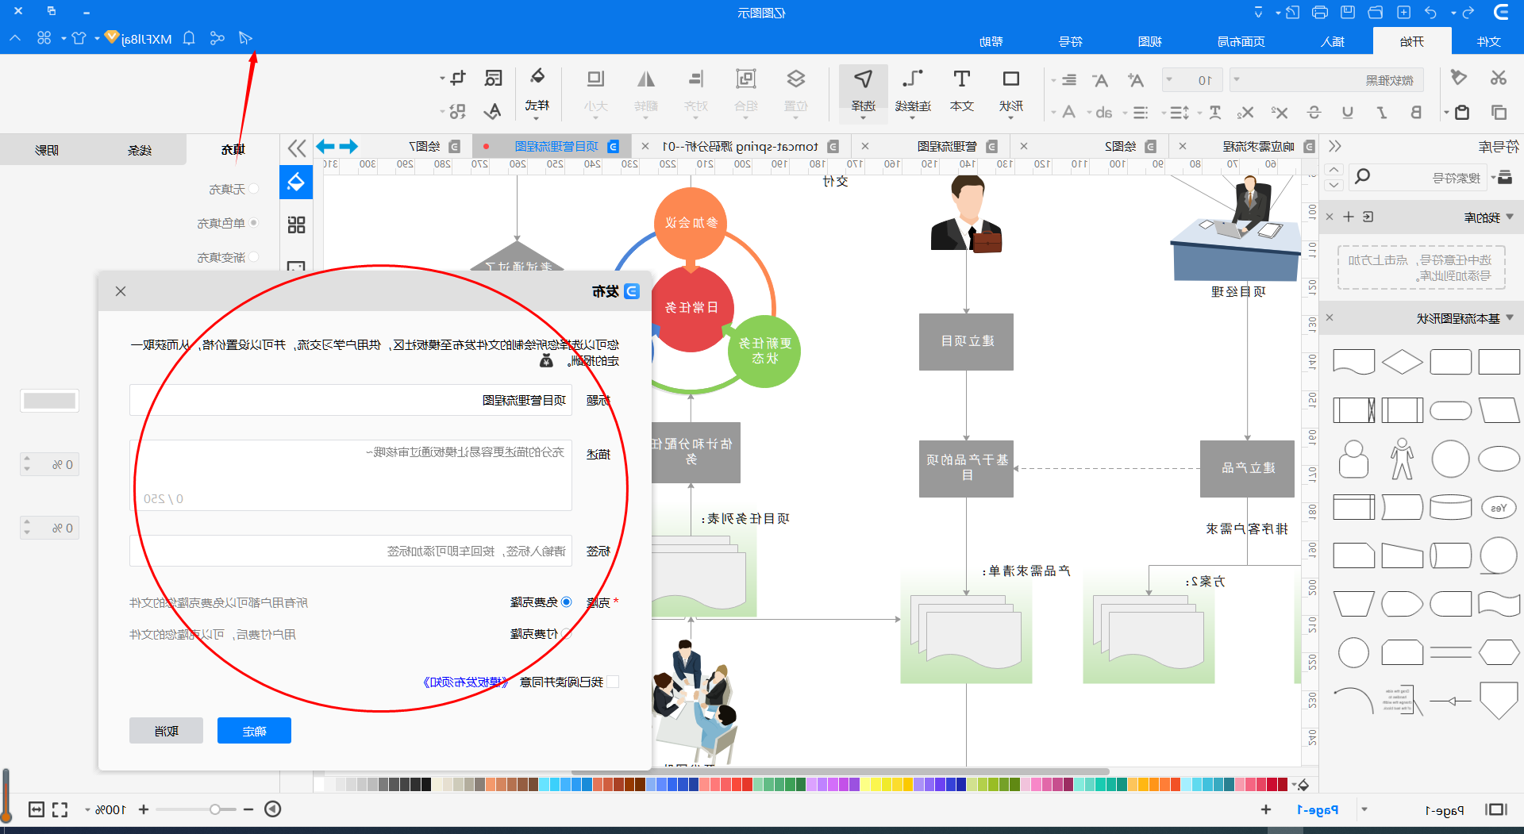Click the Print icon in quick access bar

[x=1320, y=12]
